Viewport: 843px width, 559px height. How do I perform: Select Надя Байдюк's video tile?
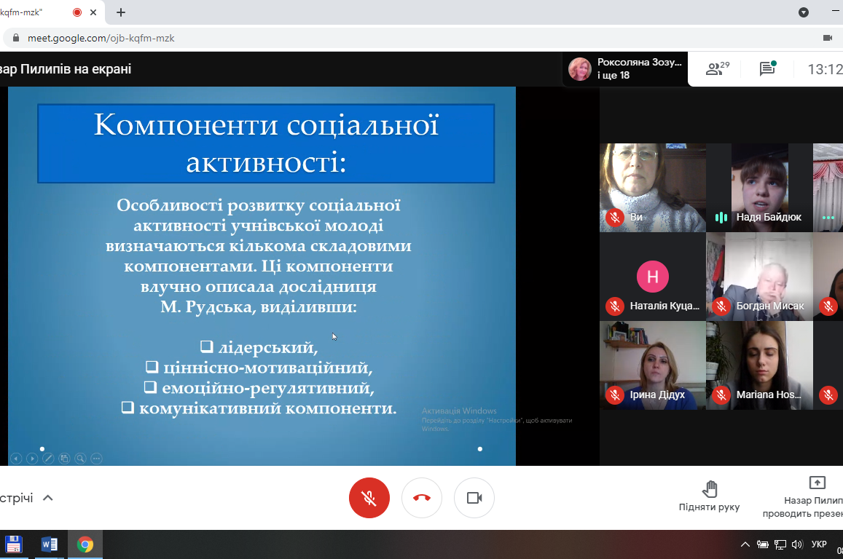click(x=759, y=188)
